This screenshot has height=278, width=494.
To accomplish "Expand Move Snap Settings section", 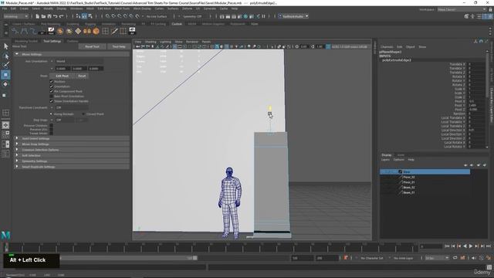I will pyautogui.click(x=72, y=144).
